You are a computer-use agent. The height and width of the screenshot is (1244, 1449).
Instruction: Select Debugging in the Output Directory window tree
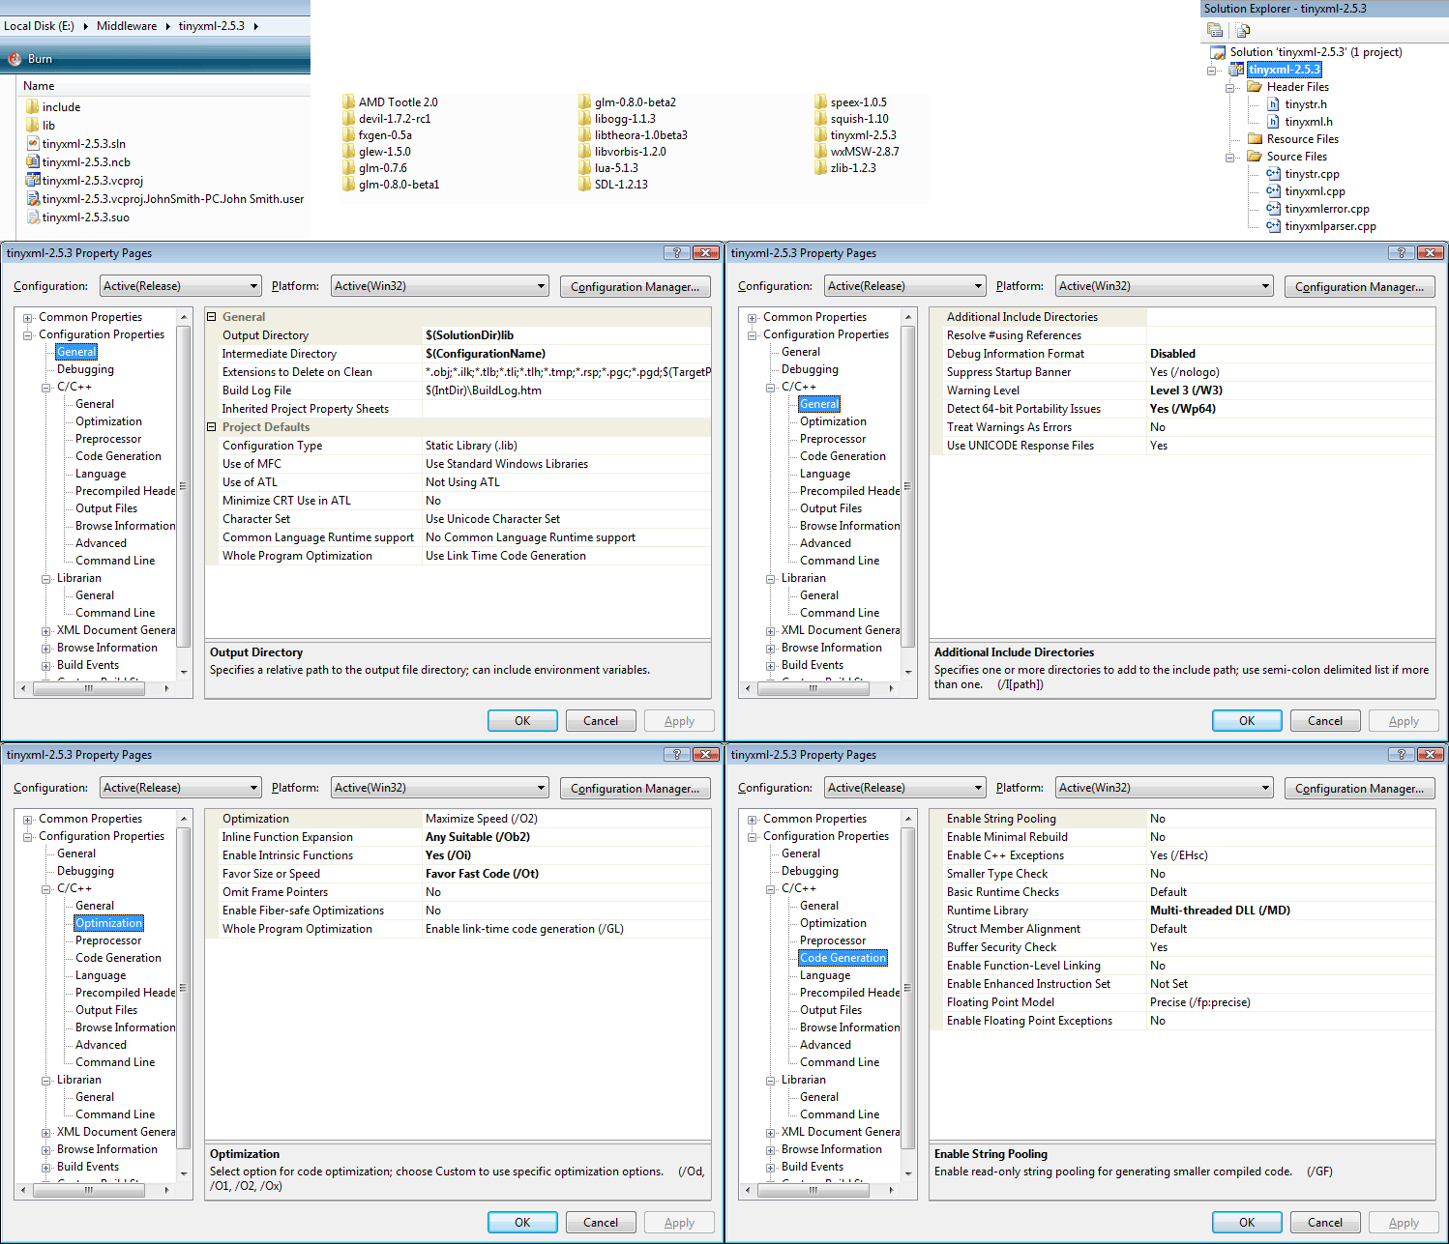point(85,369)
